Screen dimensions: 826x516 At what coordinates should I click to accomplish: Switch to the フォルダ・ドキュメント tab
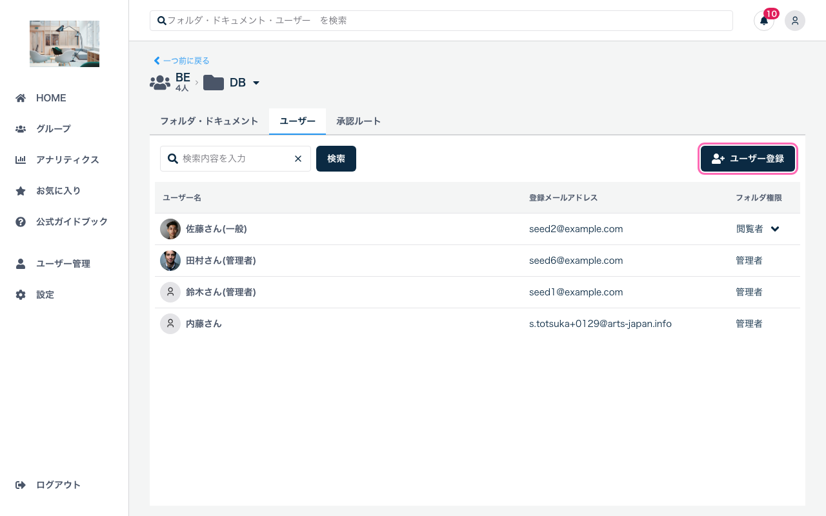[x=209, y=121]
